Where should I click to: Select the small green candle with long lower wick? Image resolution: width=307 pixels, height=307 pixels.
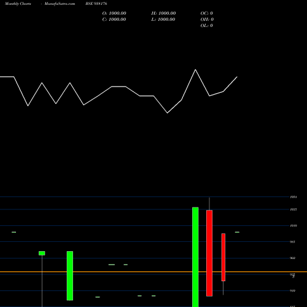(42, 253)
